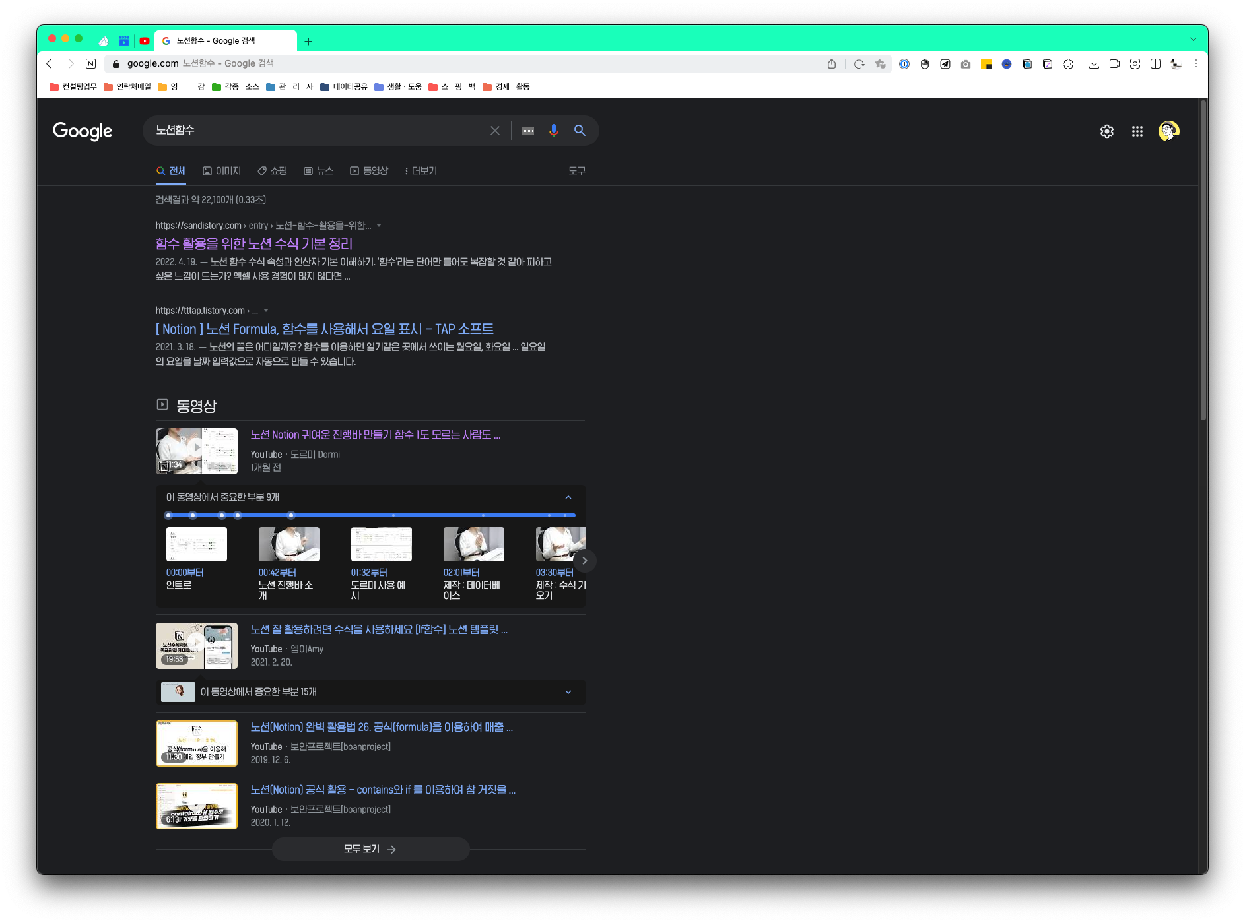Play key moment 00:42부터 노션 진행바 소개
This screenshot has height=923, width=1245.
pyautogui.click(x=289, y=563)
